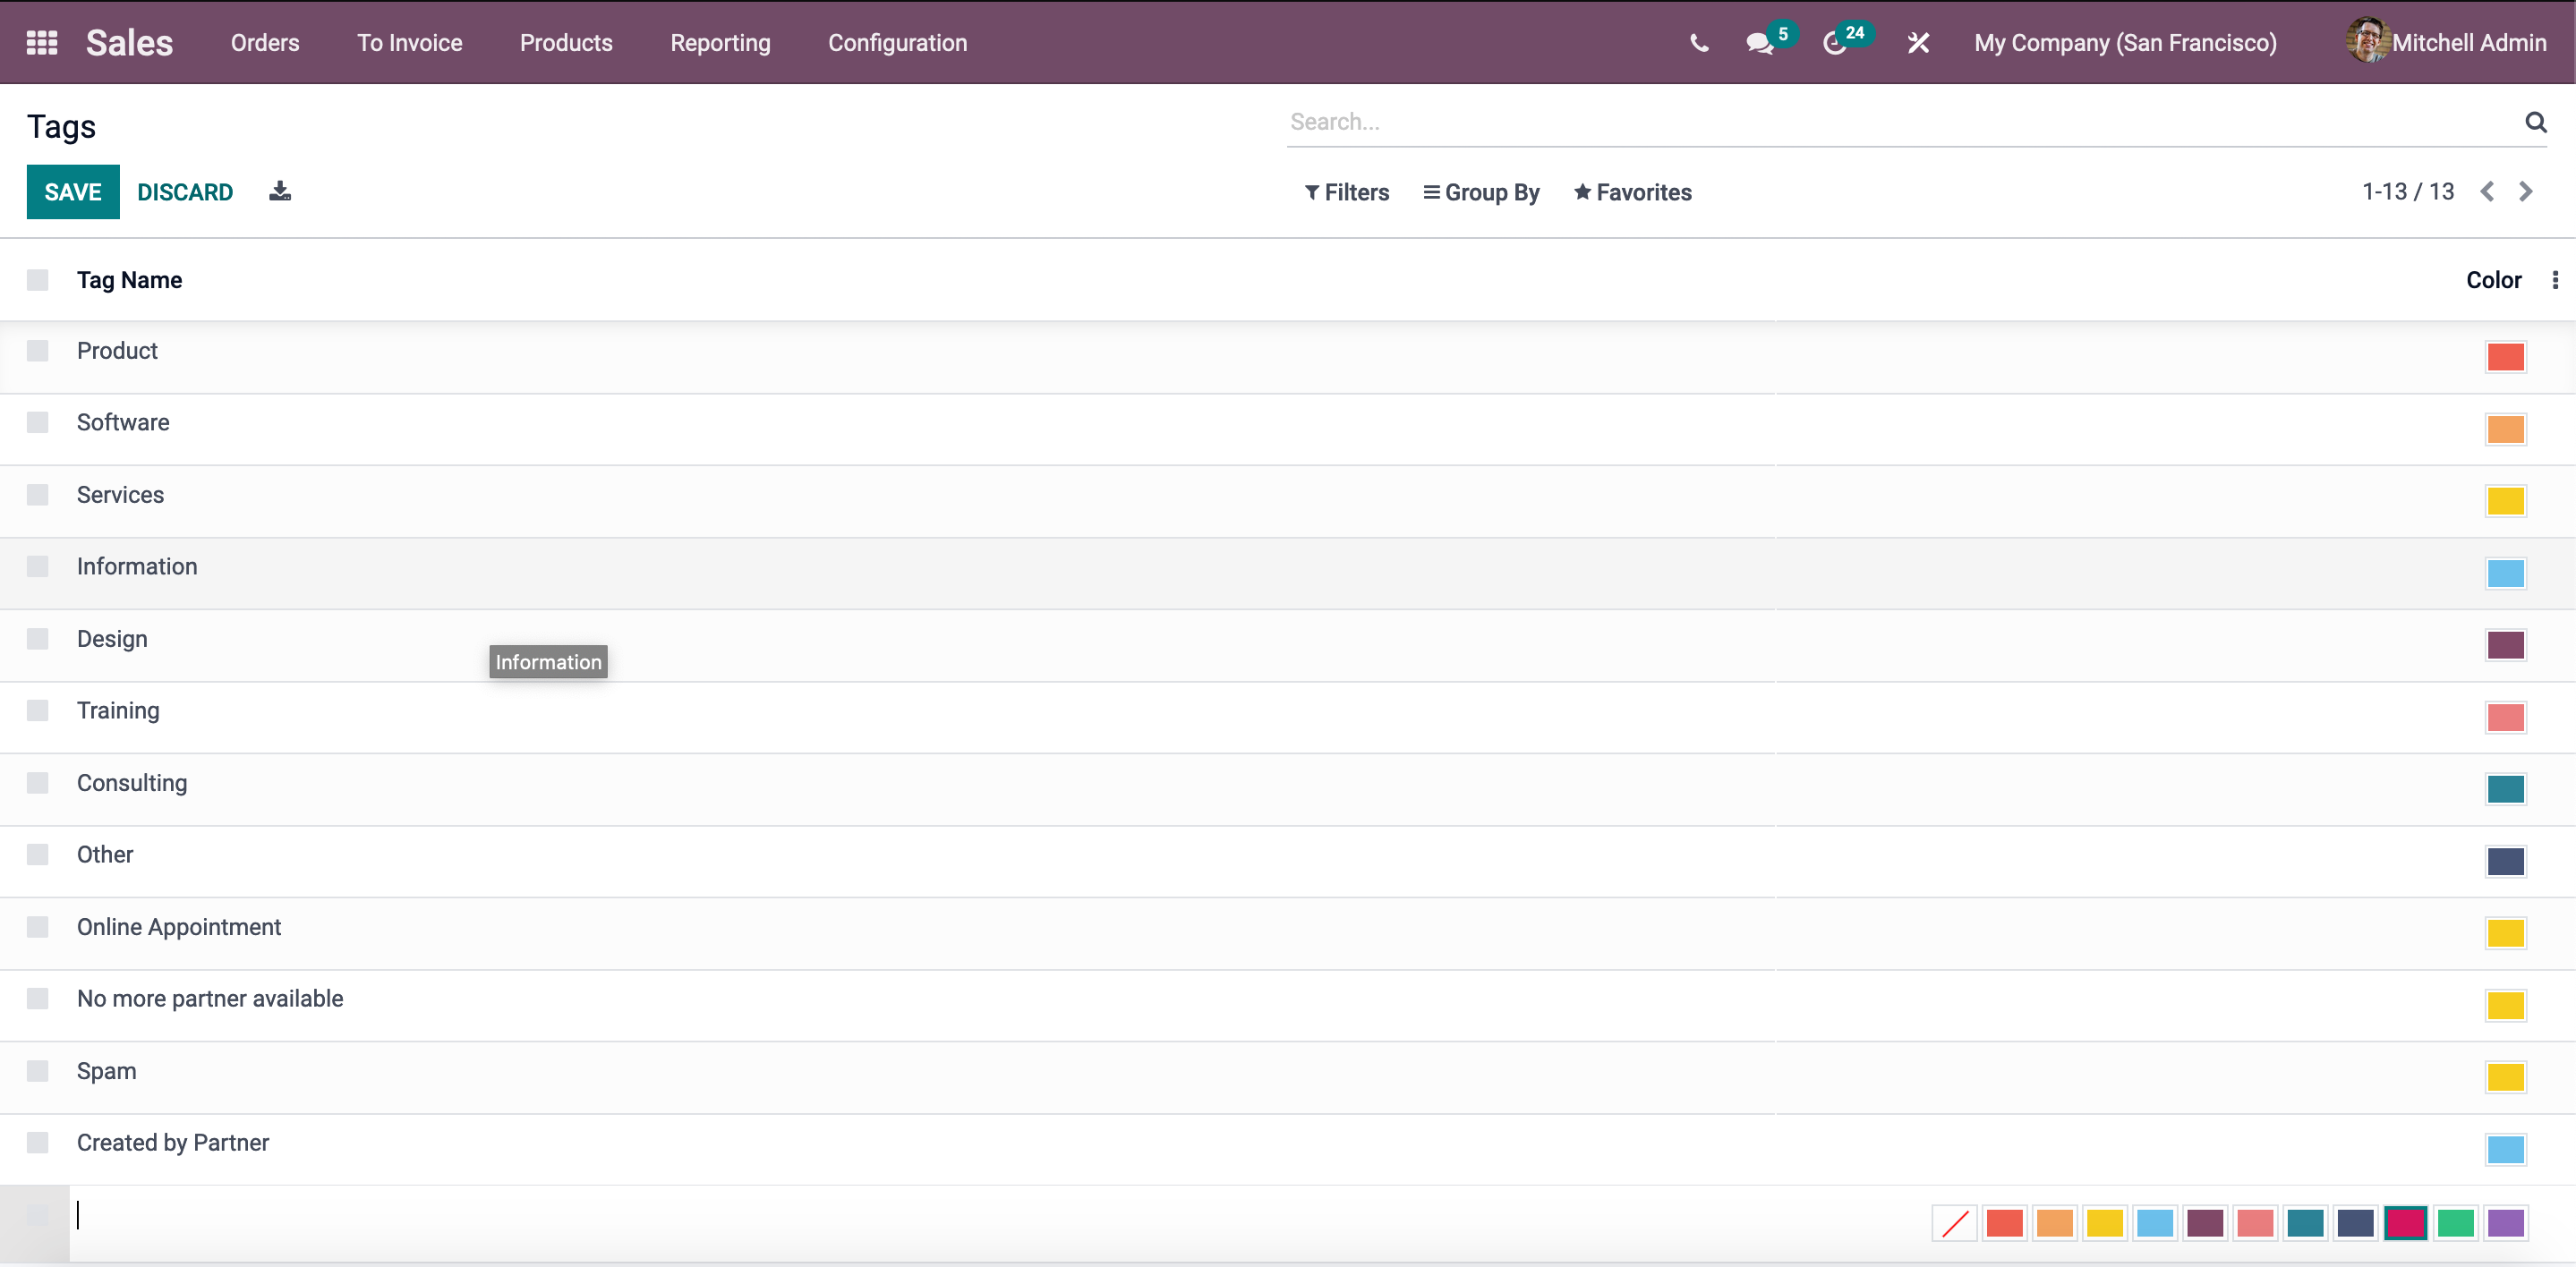
Task: Check the Software row checkbox
Action: click(x=37, y=423)
